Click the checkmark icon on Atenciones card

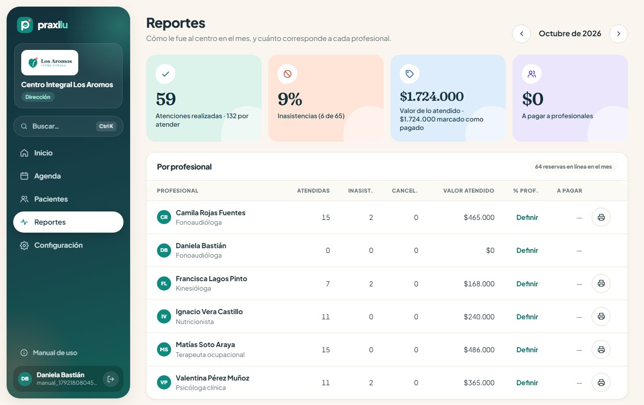click(x=165, y=74)
